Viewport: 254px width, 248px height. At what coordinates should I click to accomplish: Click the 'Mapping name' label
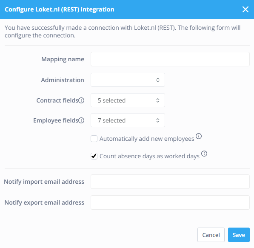tap(63, 59)
